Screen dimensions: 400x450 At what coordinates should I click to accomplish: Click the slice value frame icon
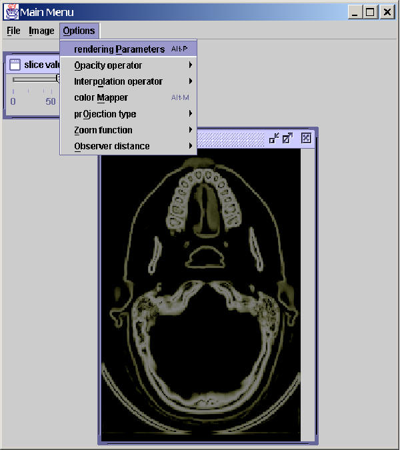15,65
